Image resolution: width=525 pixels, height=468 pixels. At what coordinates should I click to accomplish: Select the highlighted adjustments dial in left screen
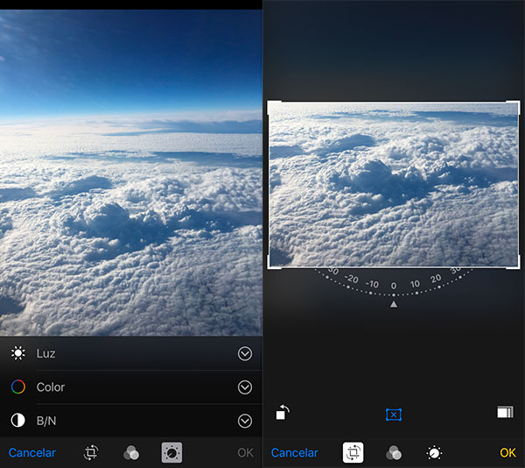tap(171, 452)
